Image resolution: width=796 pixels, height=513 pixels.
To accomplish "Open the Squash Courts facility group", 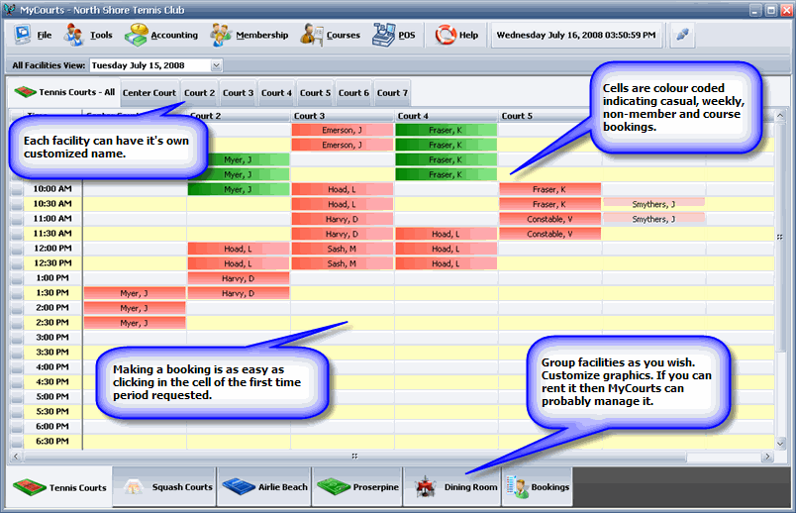I will coord(164,486).
